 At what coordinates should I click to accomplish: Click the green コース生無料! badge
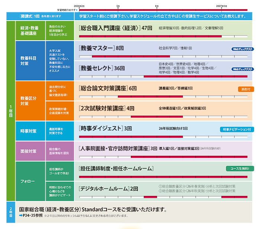pos(240,168)
